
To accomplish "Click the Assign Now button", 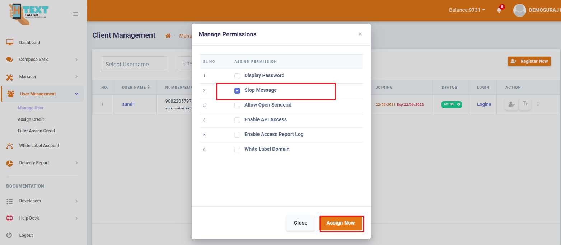I will [340, 223].
